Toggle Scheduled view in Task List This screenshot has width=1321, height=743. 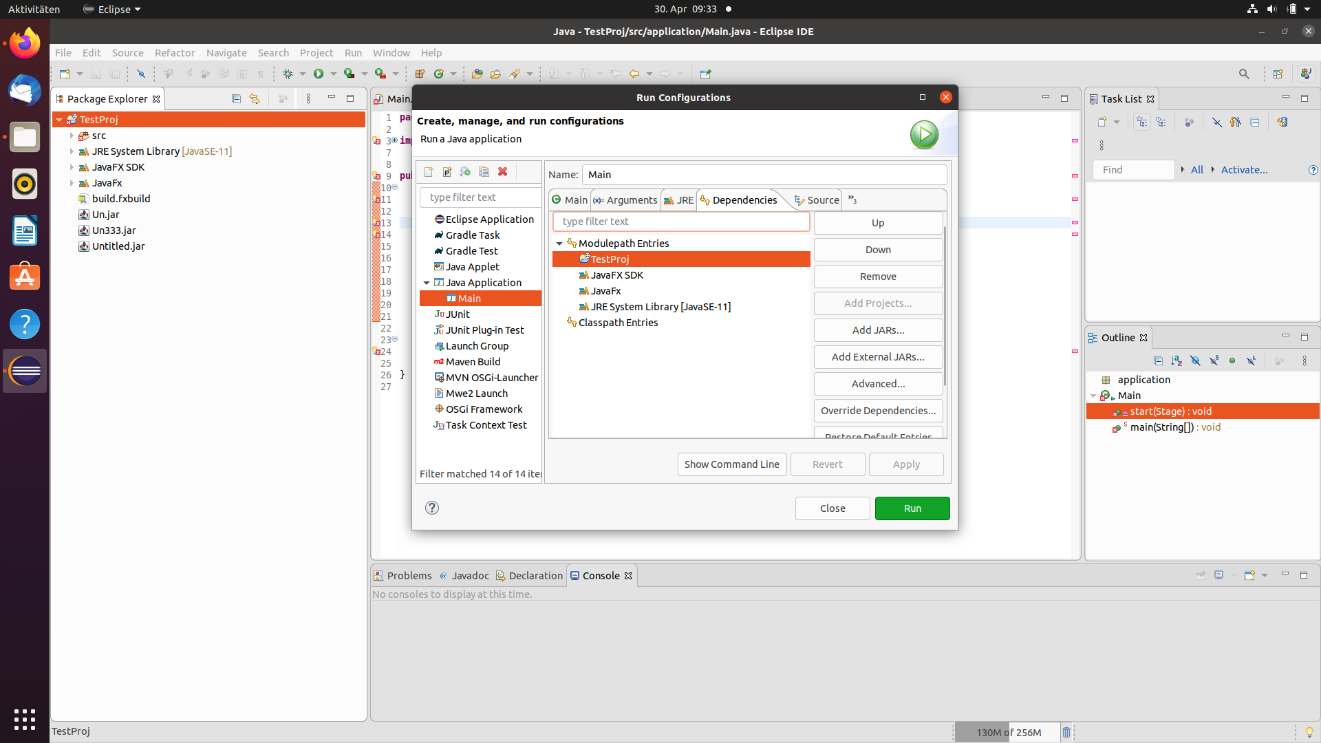point(1161,122)
